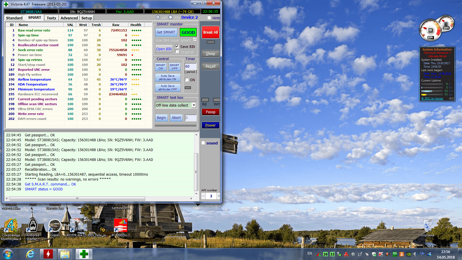
Task: Switch to the Tests tab
Action: click(51, 18)
